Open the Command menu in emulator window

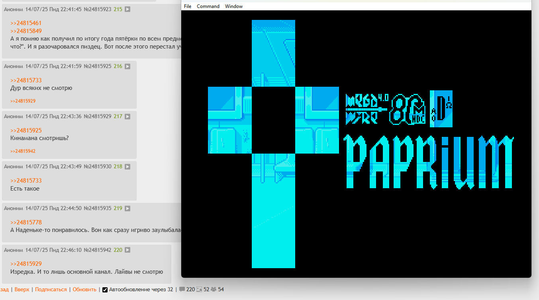[208, 6]
